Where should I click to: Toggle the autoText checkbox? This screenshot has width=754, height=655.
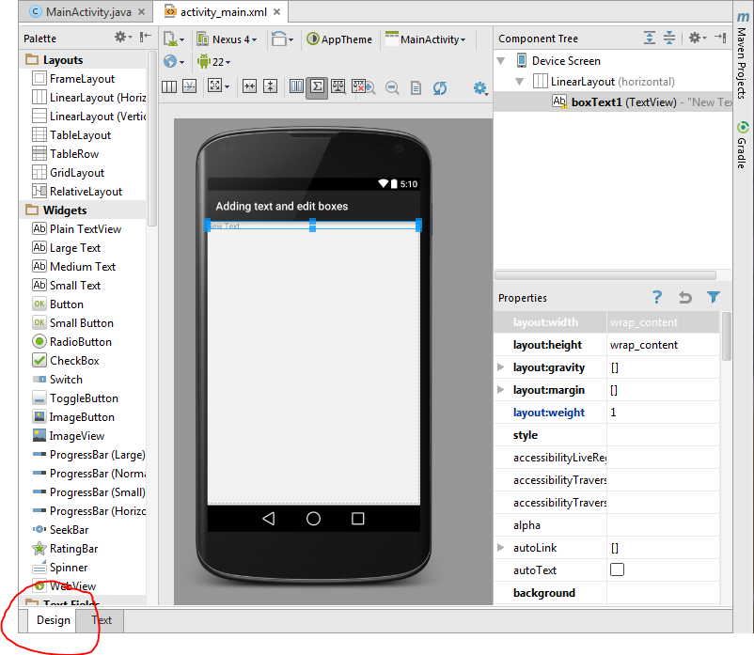[618, 570]
